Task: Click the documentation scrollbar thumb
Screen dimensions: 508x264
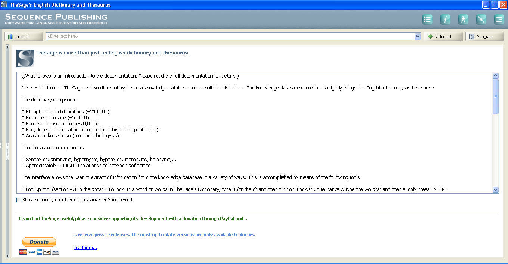Action: [496, 97]
